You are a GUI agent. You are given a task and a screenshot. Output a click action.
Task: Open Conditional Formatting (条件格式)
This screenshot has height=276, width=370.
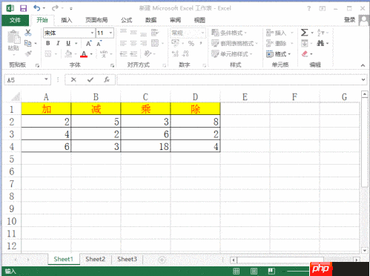229,33
